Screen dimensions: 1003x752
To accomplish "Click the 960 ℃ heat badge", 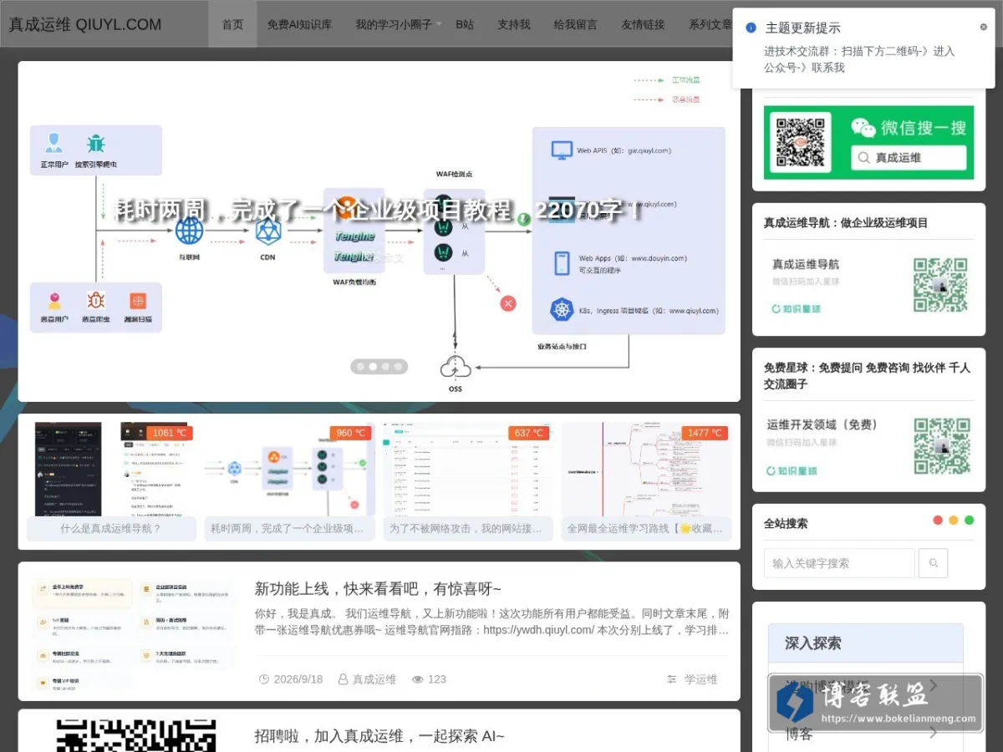I will pyautogui.click(x=350, y=433).
